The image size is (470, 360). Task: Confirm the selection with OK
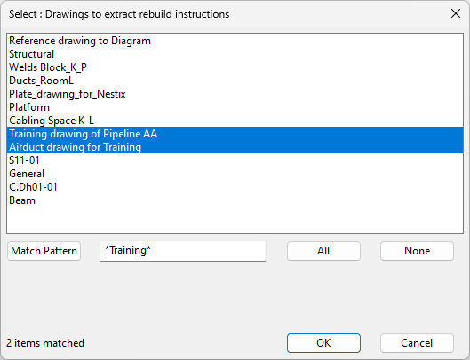323,343
